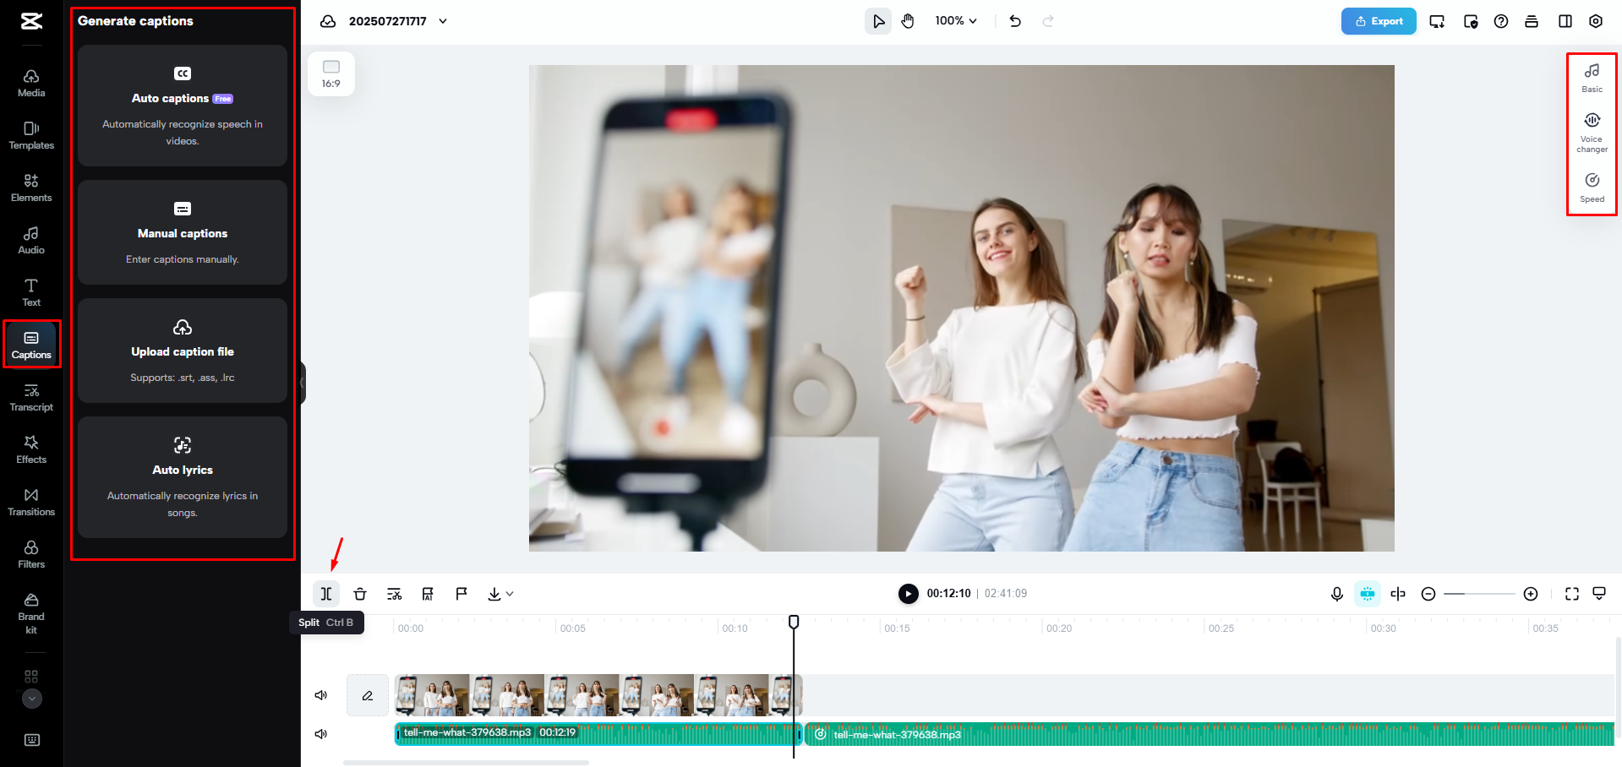
Task: Open the Voice changer panel
Action: tap(1592, 133)
